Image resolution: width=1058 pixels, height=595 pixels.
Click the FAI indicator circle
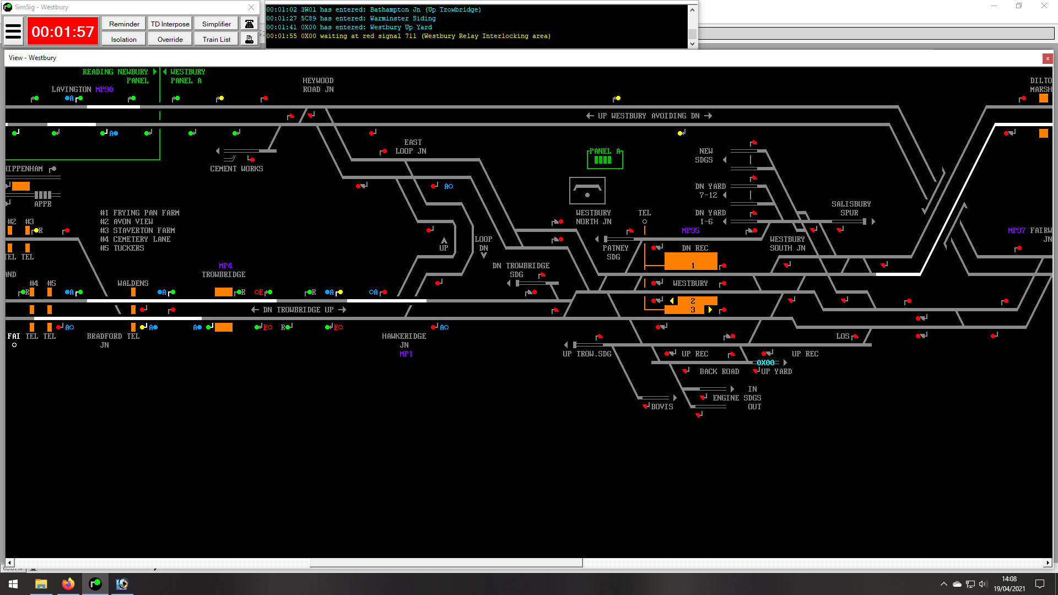(14, 345)
